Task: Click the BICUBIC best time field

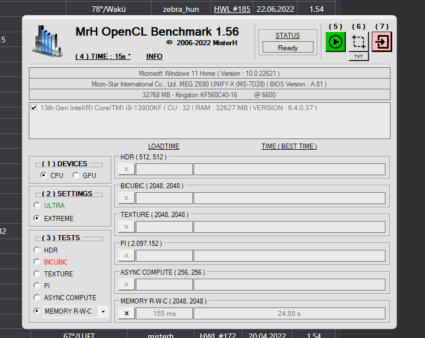Action: pyautogui.click(x=289, y=198)
